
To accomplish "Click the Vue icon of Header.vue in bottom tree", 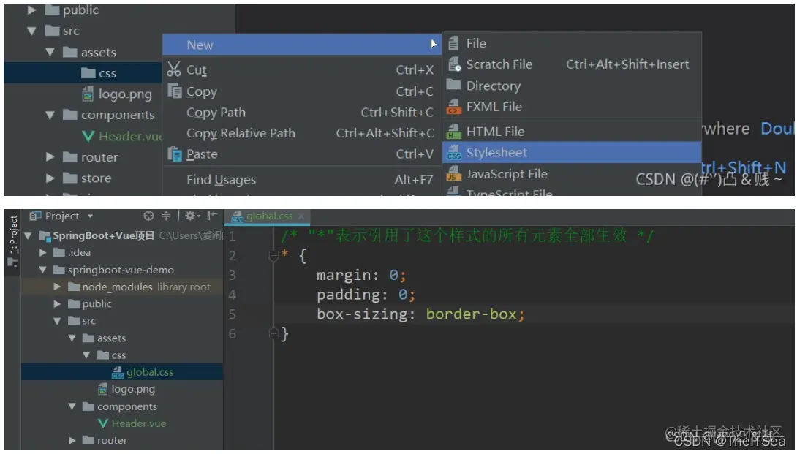I will click(102, 423).
